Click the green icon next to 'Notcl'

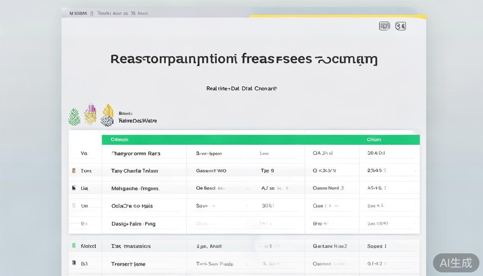(74, 245)
